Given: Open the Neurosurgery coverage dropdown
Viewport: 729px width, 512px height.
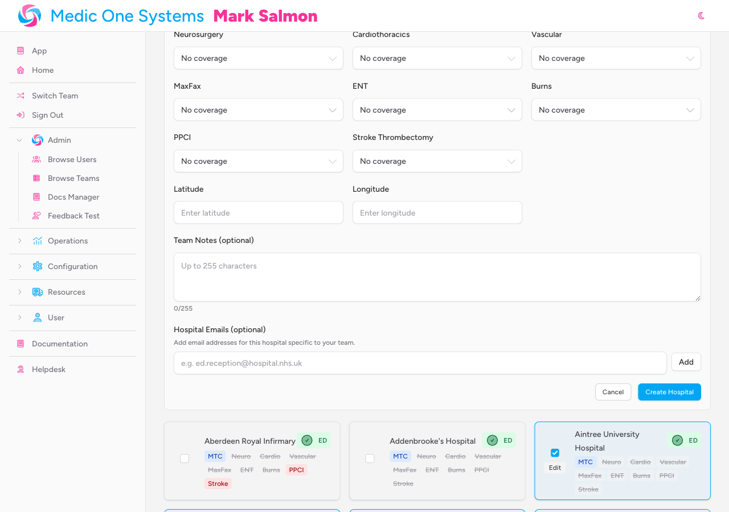Looking at the screenshot, I should coord(258,58).
